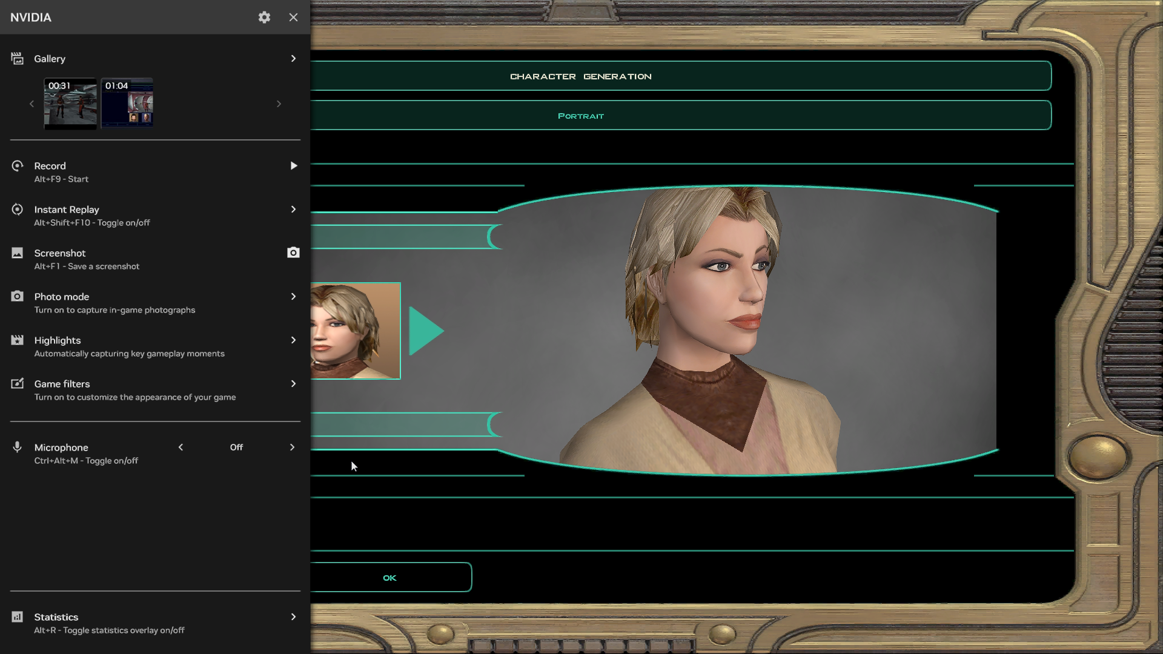Open NVIDIA overlay settings gear

coord(264,17)
